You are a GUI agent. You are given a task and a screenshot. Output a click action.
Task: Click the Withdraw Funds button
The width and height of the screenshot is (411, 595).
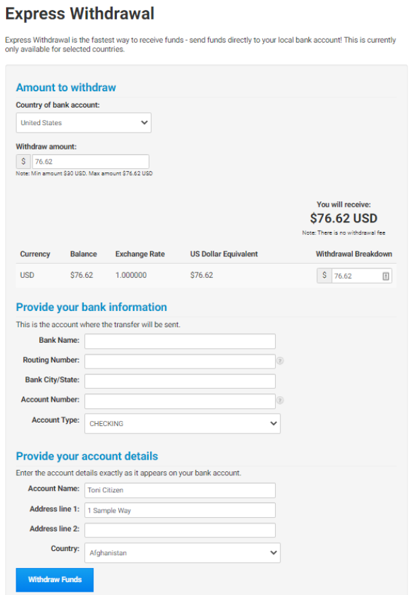[55, 579]
